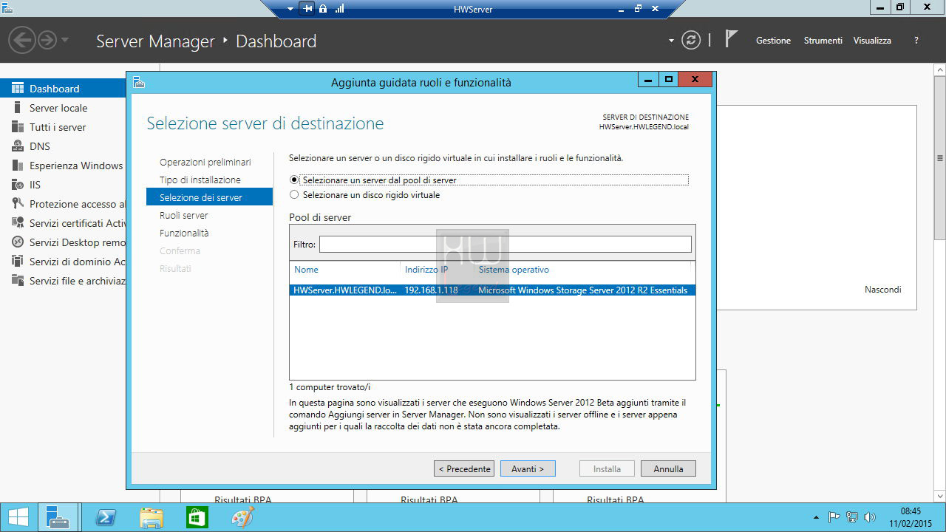Open File Explorer from the taskbar
Viewport: 946px width, 532px height.
click(x=152, y=518)
